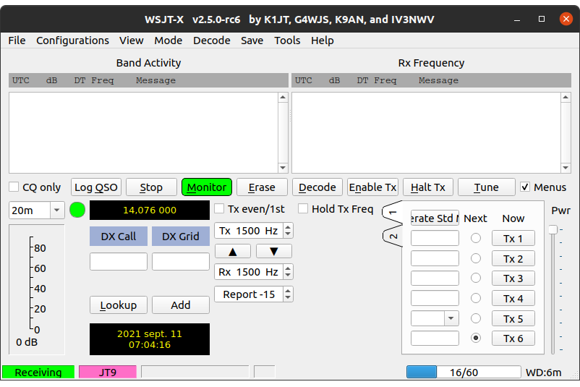This screenshot has height=387, width=580.
Task: Click the Lookup button
Action: [119, 305]
